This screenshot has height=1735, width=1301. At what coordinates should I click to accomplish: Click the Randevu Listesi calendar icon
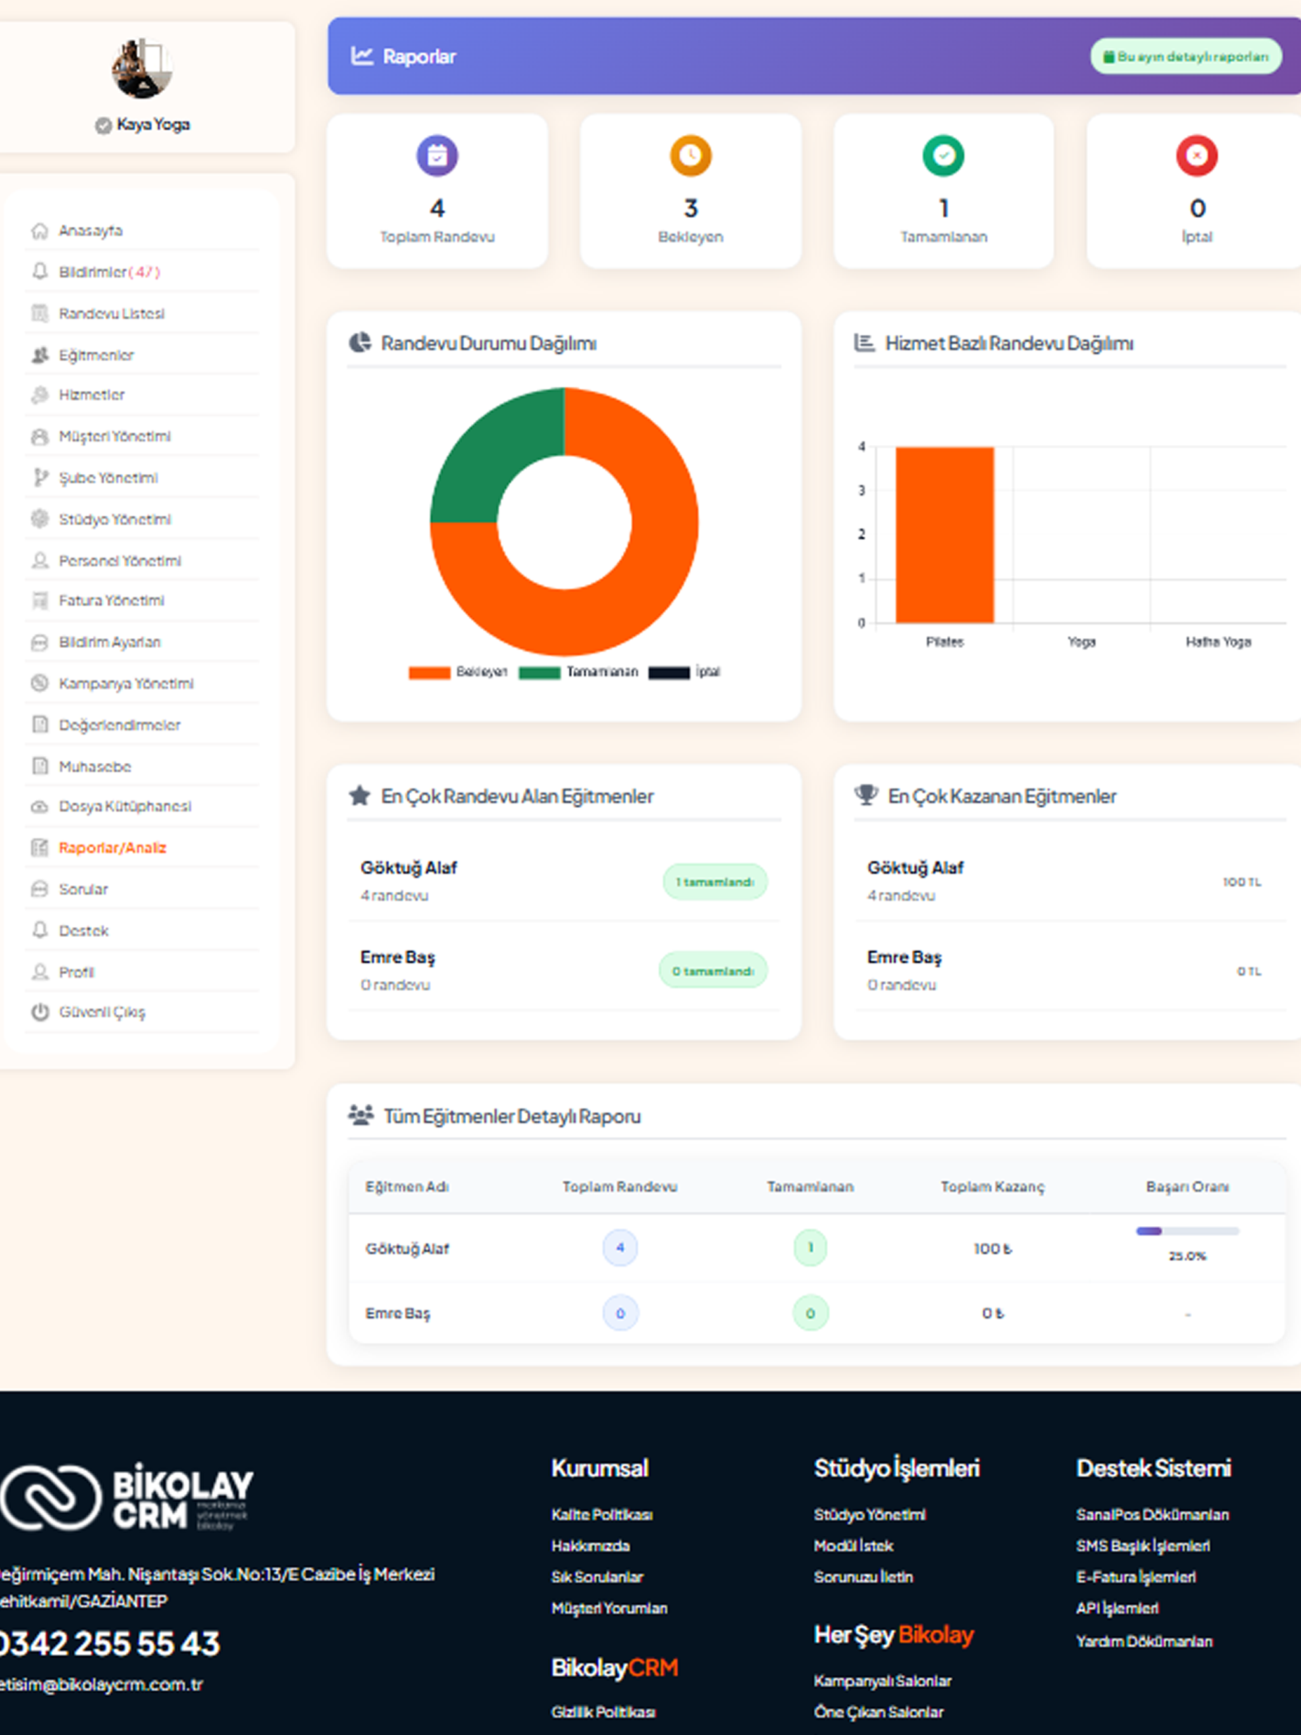39,313
